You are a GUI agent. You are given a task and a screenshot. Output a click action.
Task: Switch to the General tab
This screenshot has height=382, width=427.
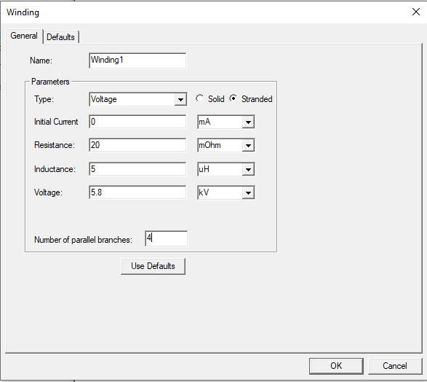tap(24, 36)
